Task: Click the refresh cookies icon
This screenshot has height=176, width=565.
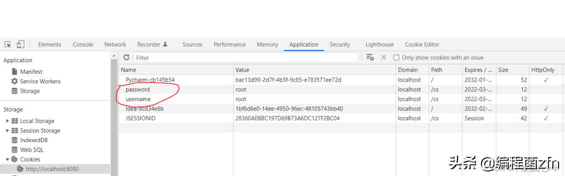Action: 126,57
